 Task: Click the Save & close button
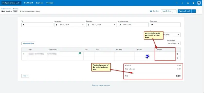pos(167,11)
